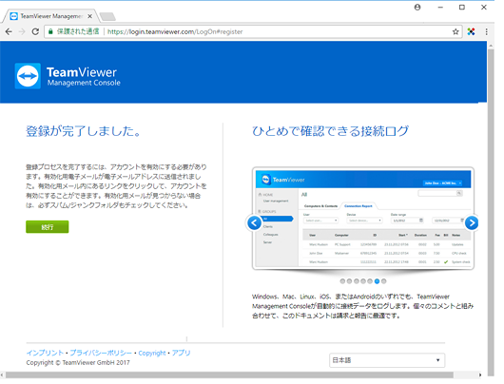Select the active blue sixth carousel dot

pos(377,281)
